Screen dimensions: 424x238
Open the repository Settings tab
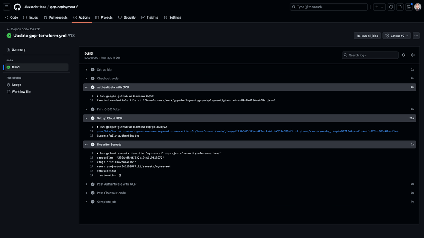(173, 17)
